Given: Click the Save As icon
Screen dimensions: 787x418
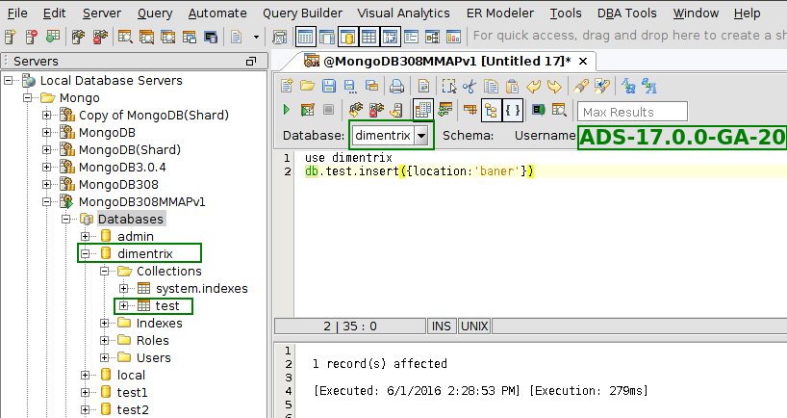Looking at the screenshot, I should [350, 87].
